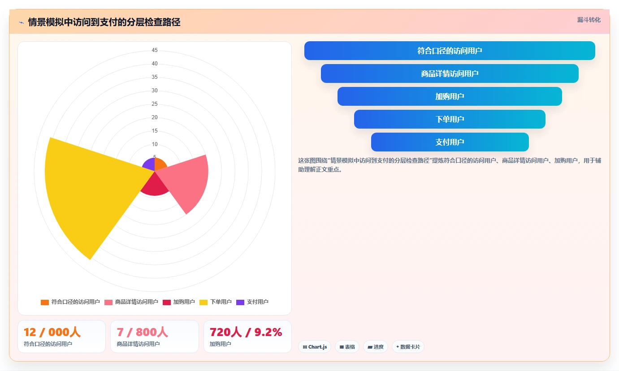
Task: Open the 7 / 800人 stat card
Action: click(155, 336)
